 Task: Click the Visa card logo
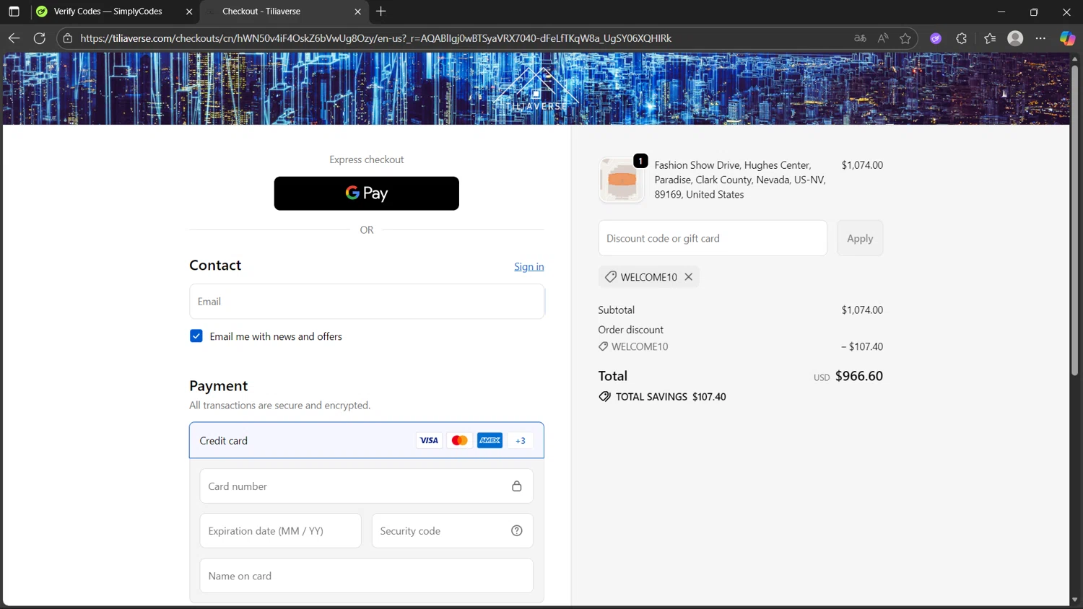[429, 441]
